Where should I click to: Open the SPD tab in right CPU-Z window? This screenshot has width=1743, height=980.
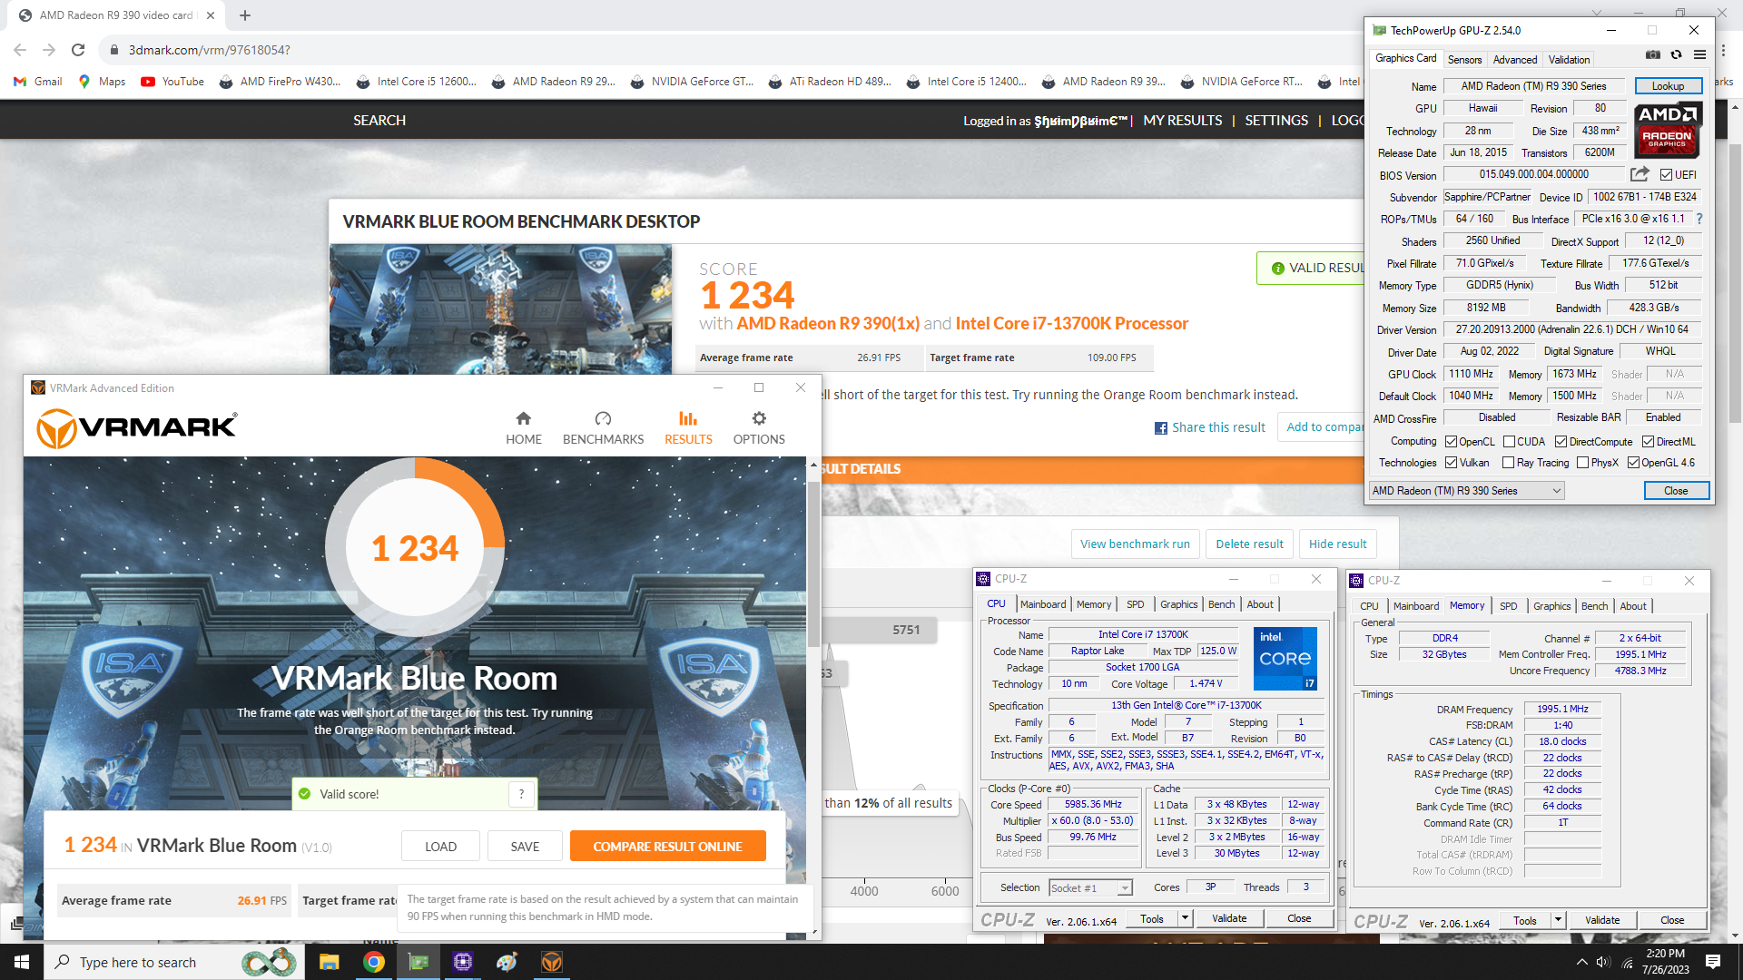[1508, 606]
